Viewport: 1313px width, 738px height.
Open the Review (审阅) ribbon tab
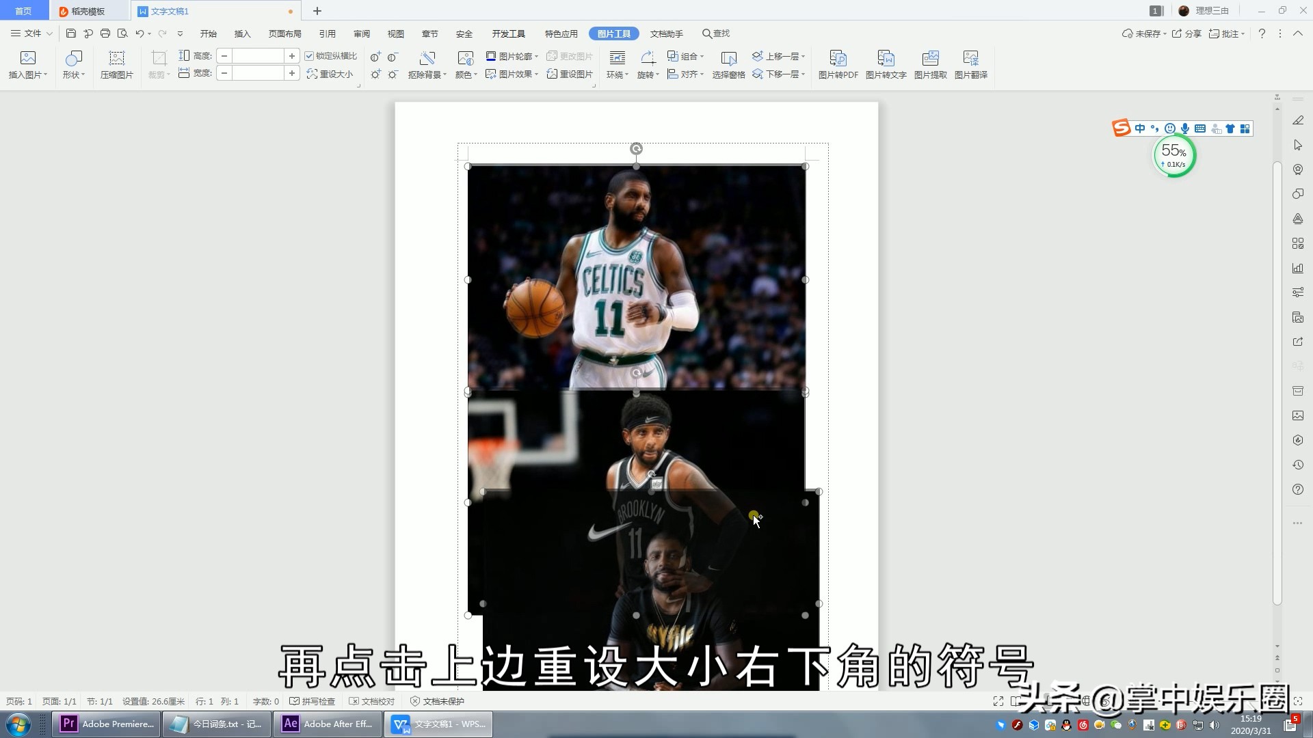(x=362, y=33)
